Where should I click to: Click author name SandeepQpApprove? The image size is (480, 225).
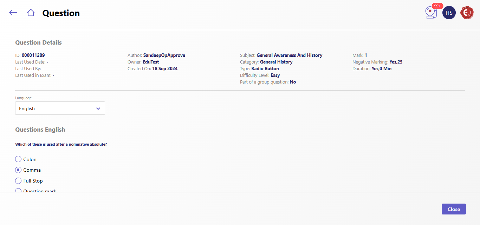164,55
